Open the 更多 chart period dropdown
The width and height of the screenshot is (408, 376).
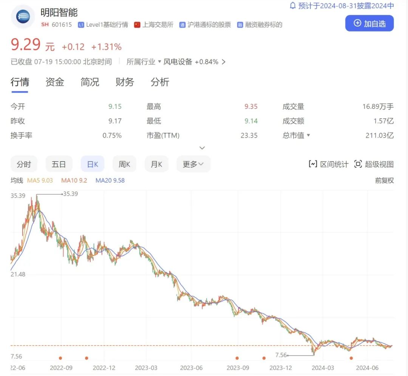pyautogui.click(x=193, y=164)
